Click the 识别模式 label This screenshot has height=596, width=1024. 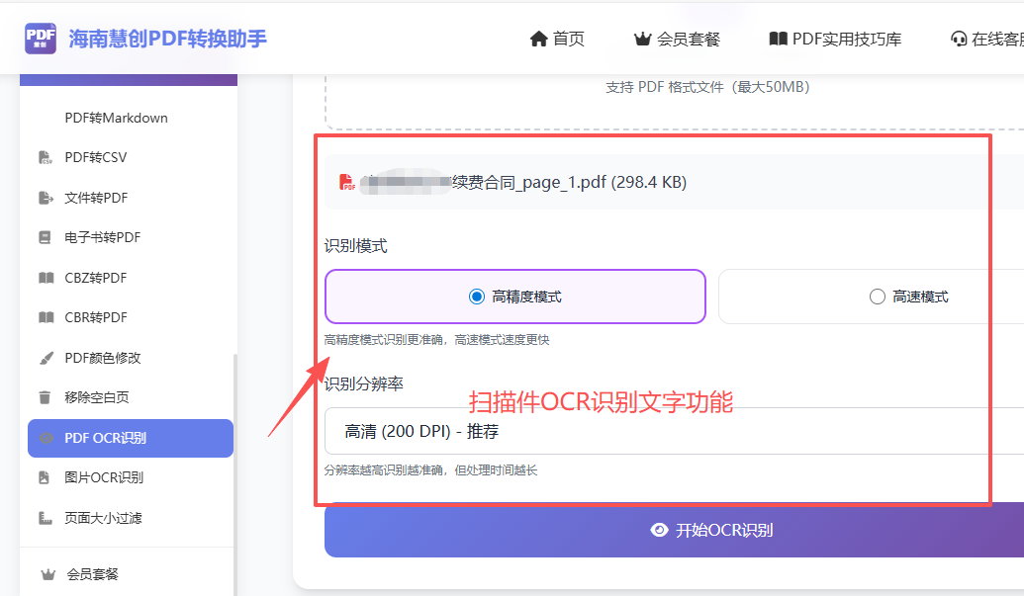coord(356,246)
